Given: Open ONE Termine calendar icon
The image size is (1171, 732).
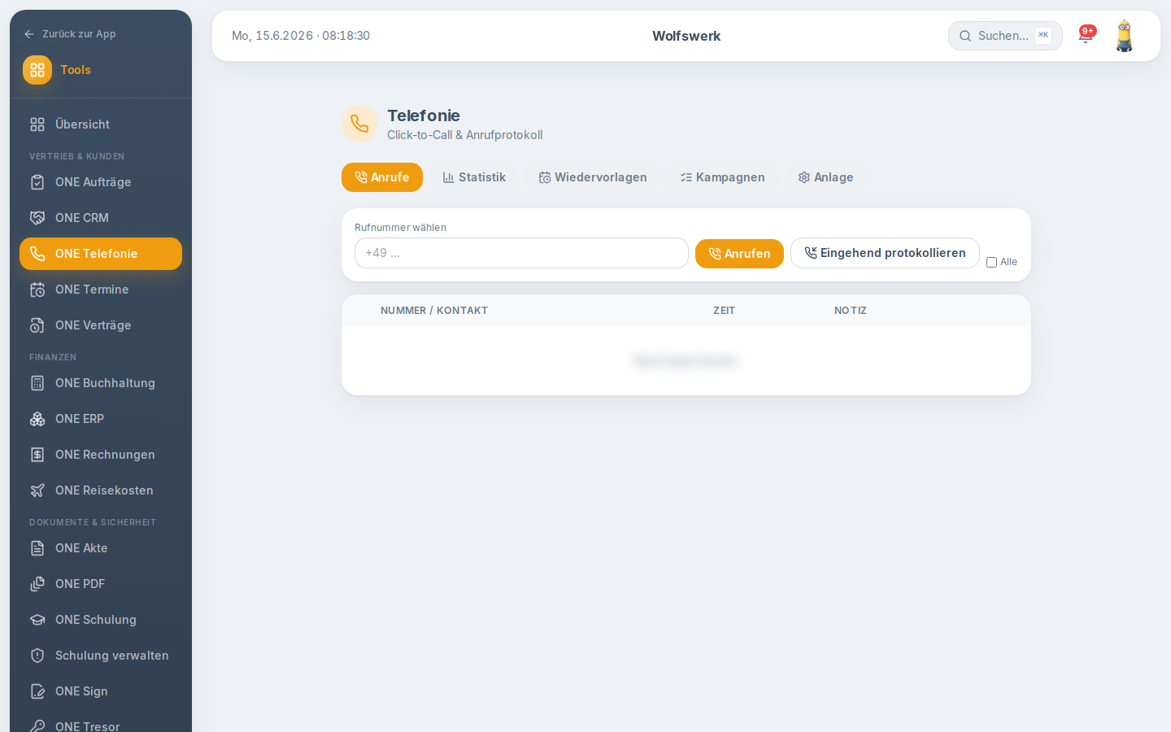Looking at the screenshot, I should 37,290.
